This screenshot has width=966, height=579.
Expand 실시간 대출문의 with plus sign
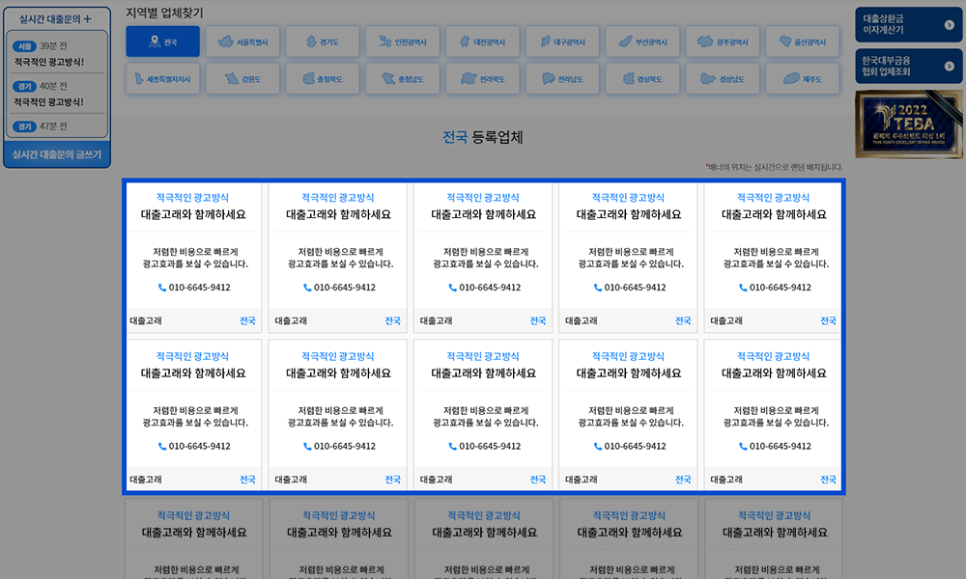tap(87, 18)
